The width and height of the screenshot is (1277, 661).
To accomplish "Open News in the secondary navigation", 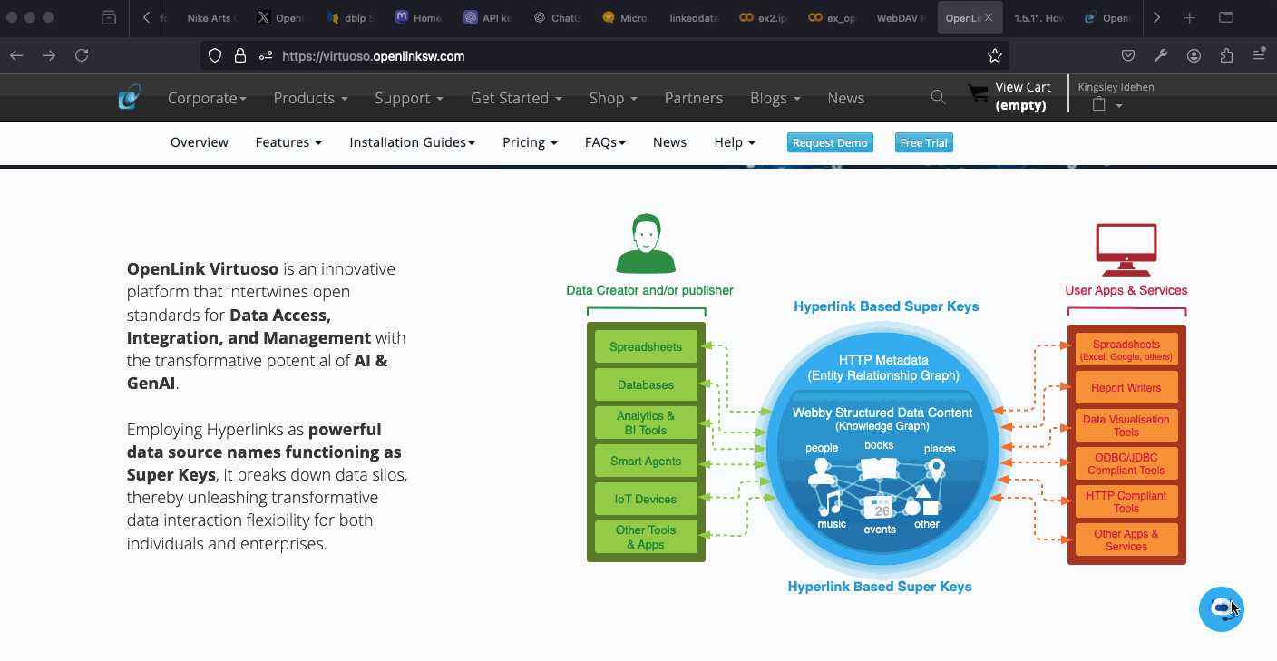I will 669,142.
